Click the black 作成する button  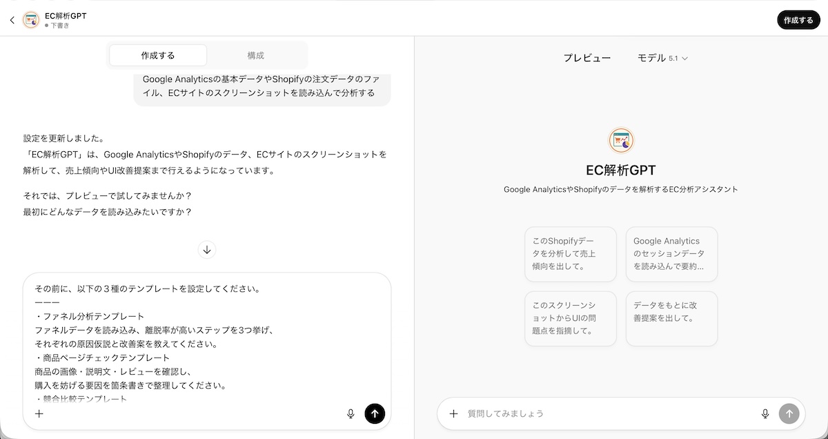pos(798,19)
